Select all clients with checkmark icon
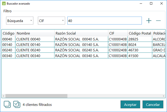 17,104
